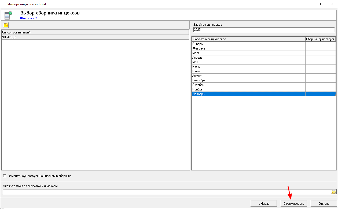Click the Сборник существует column header
This screenshot has height=209, width=338.
pyautogui.click(x=320, y=39)
